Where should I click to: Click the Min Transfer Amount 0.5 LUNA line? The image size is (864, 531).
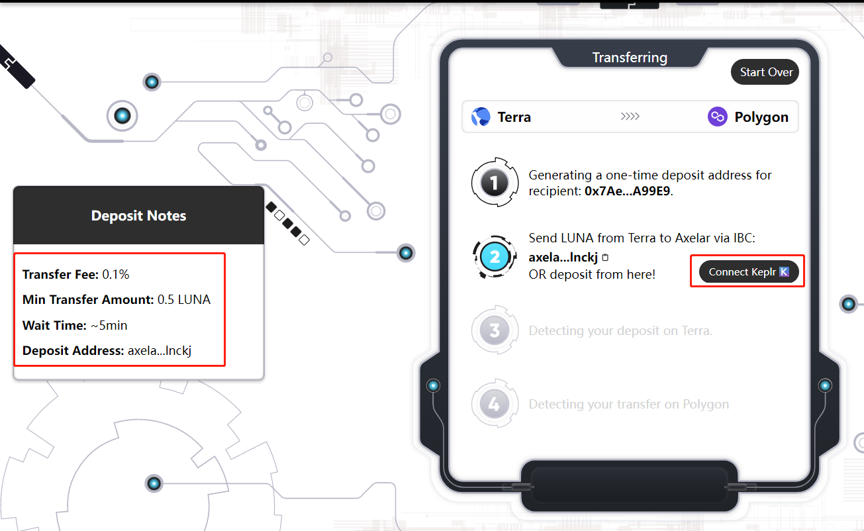click(x=117, y=299)
